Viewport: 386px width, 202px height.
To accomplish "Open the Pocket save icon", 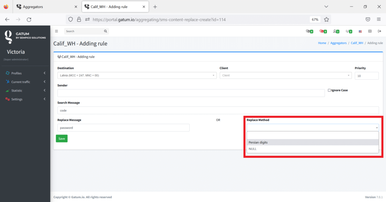I will 368,20.
